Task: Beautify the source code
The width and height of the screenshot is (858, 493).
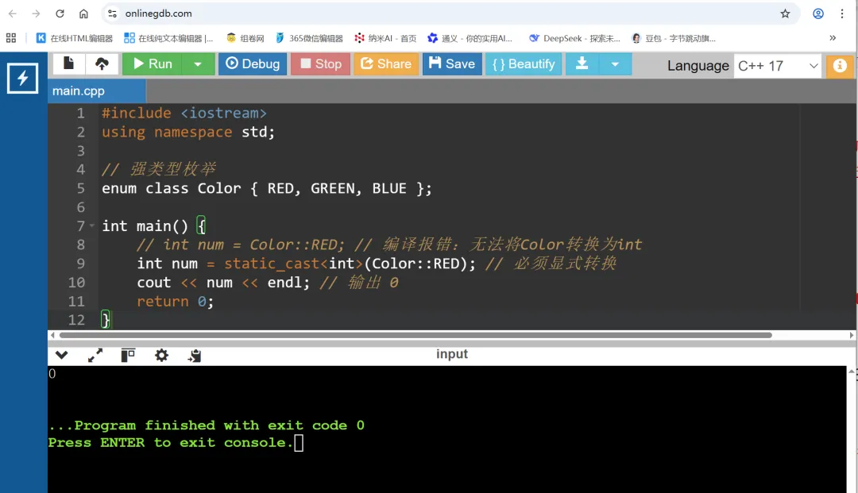Action: (524, 64)
